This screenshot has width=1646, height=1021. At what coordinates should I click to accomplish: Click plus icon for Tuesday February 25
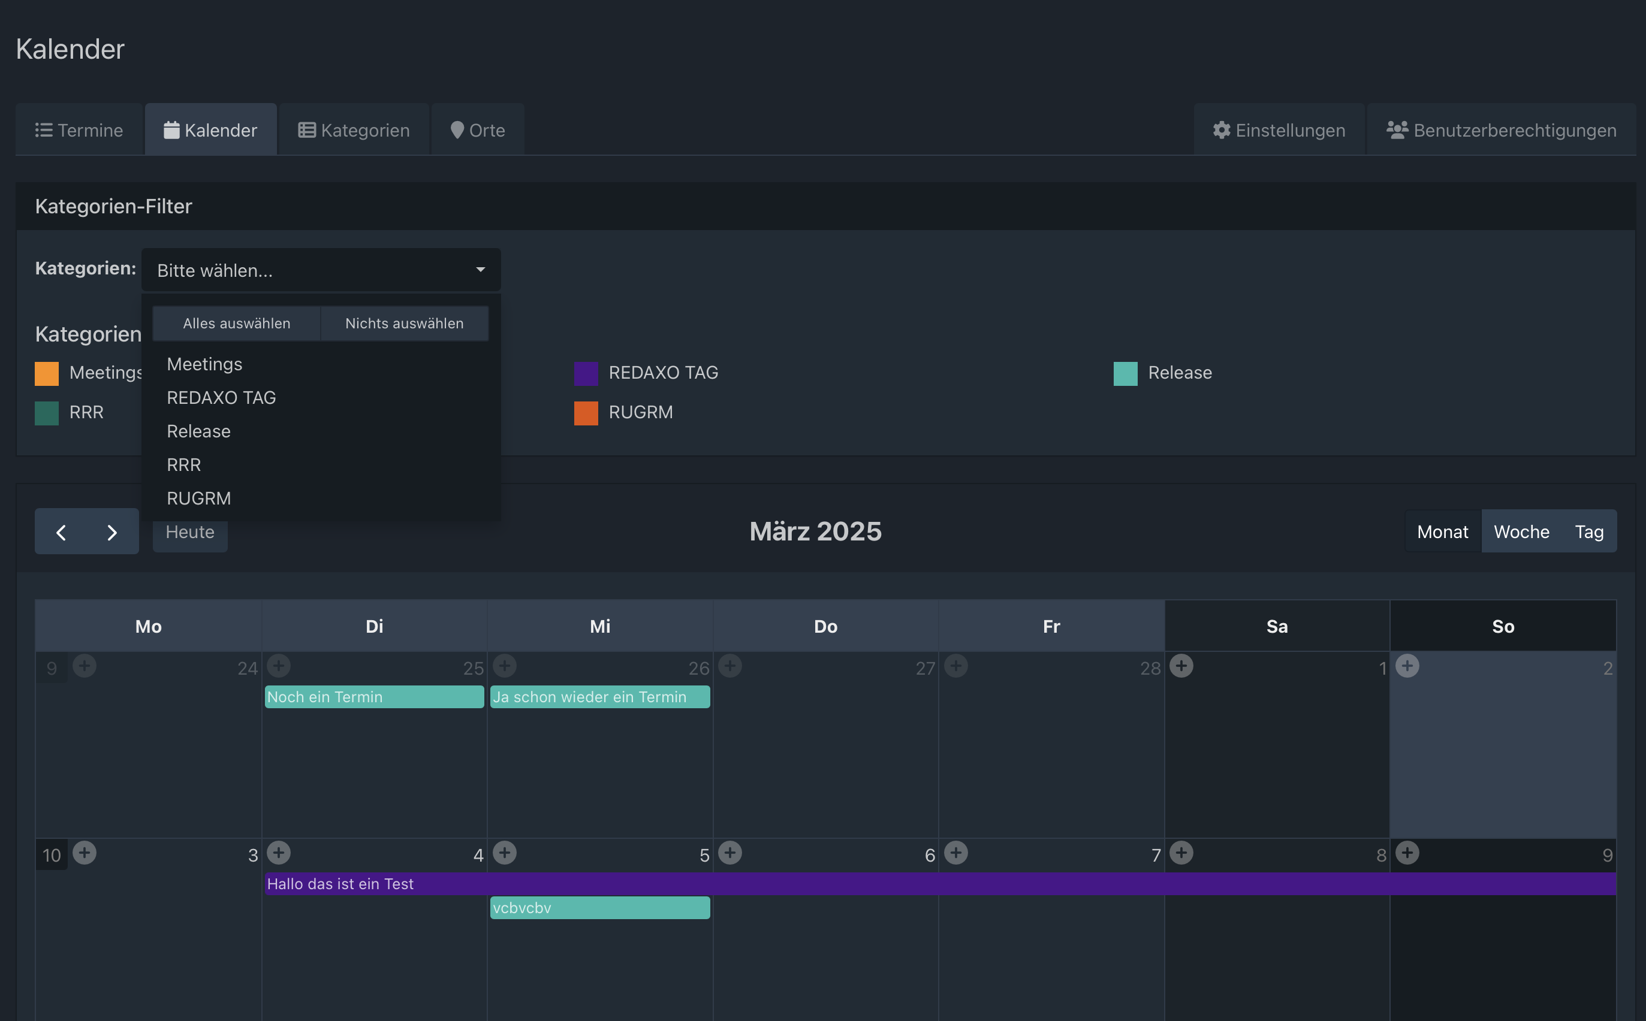[x=279, y=666]
